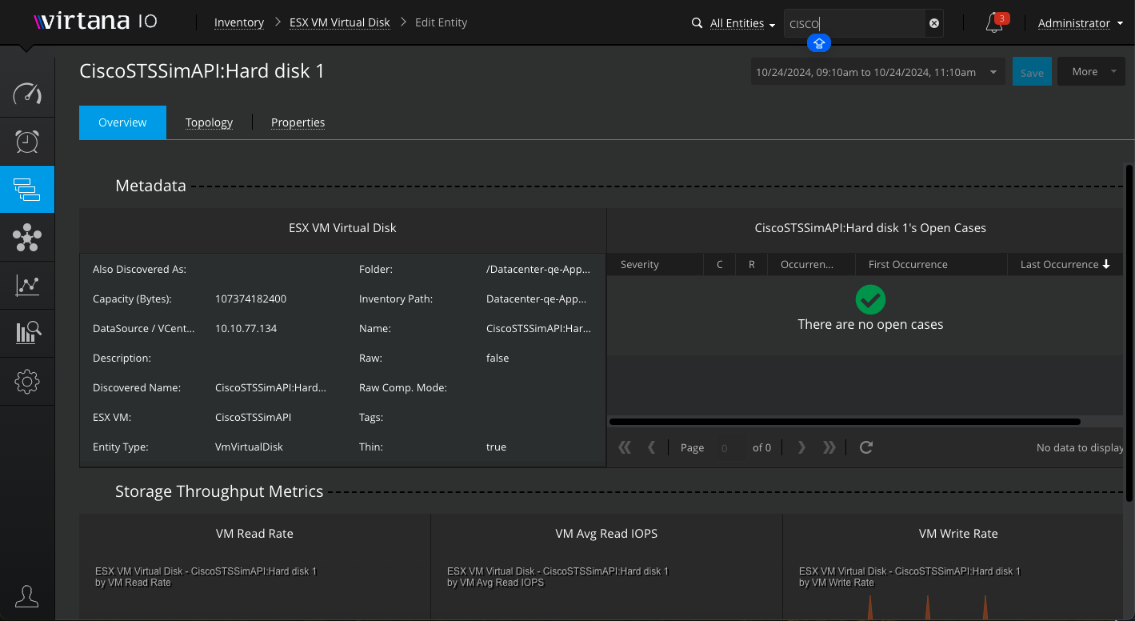Image resolution: width=1135 pixels, height=621 pixels.
Task: Click the Storage Throughput Metrics heading
Action: (219, 491)
